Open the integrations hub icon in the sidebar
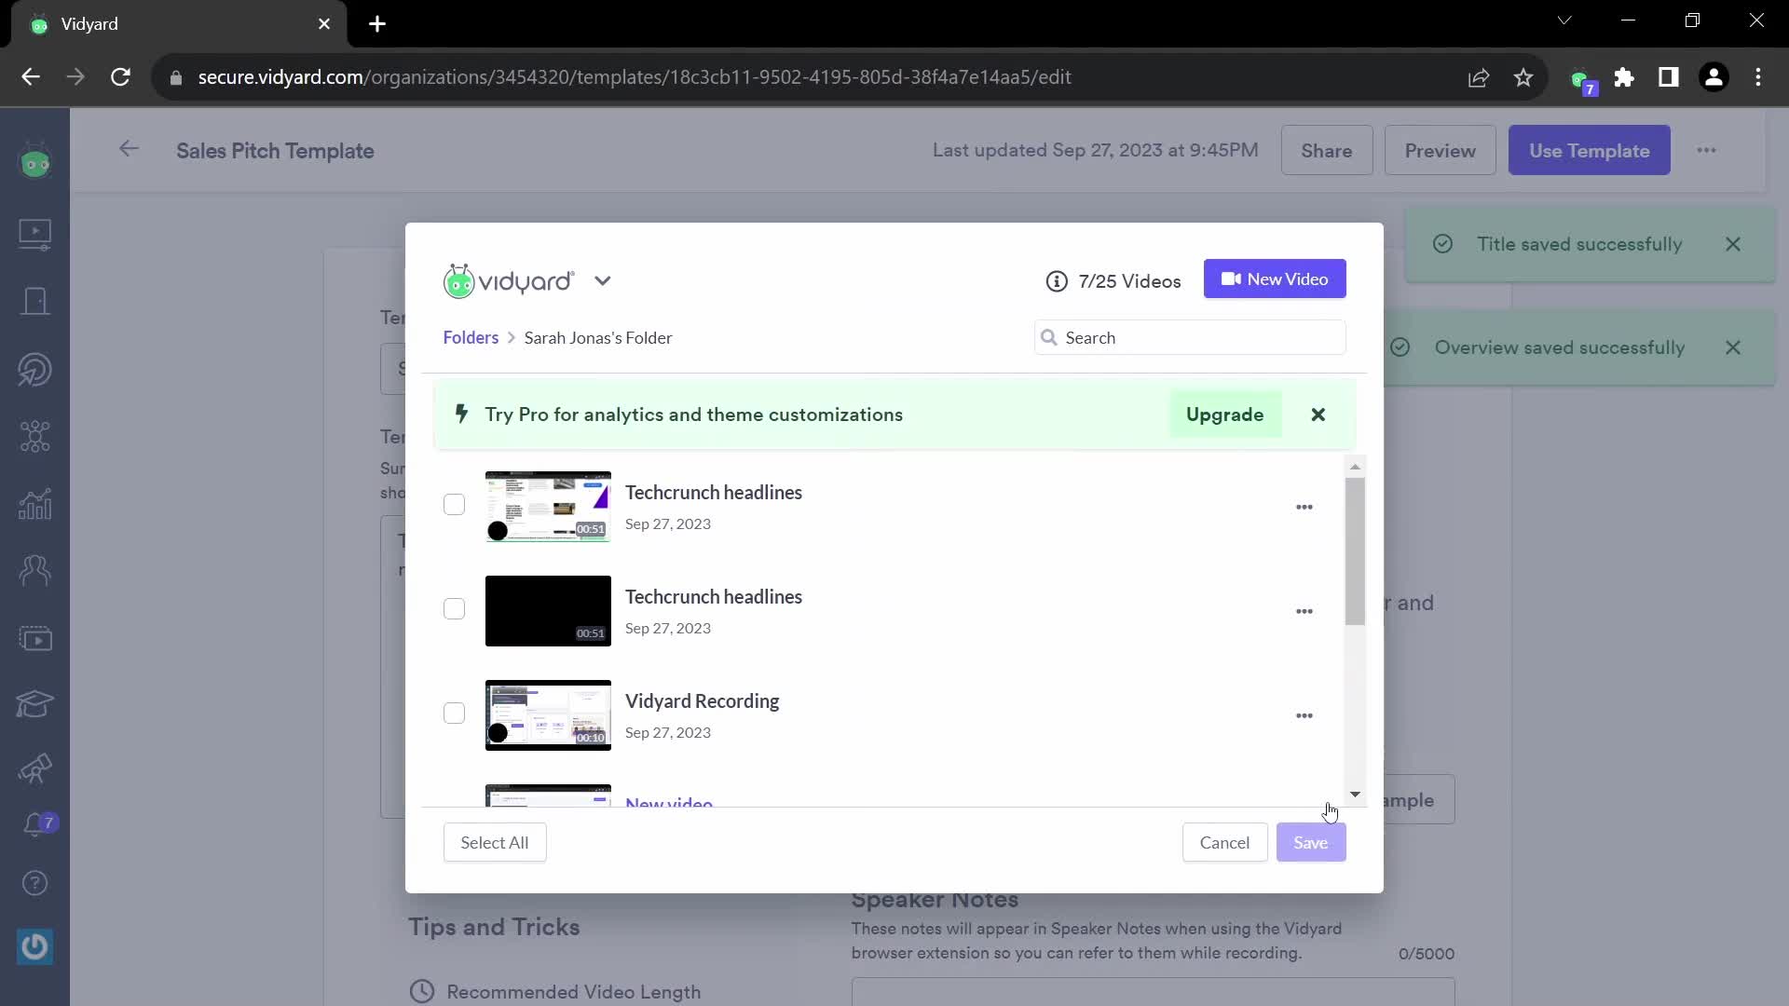This screenshot has height=1006, width=1789. point(34,436)
